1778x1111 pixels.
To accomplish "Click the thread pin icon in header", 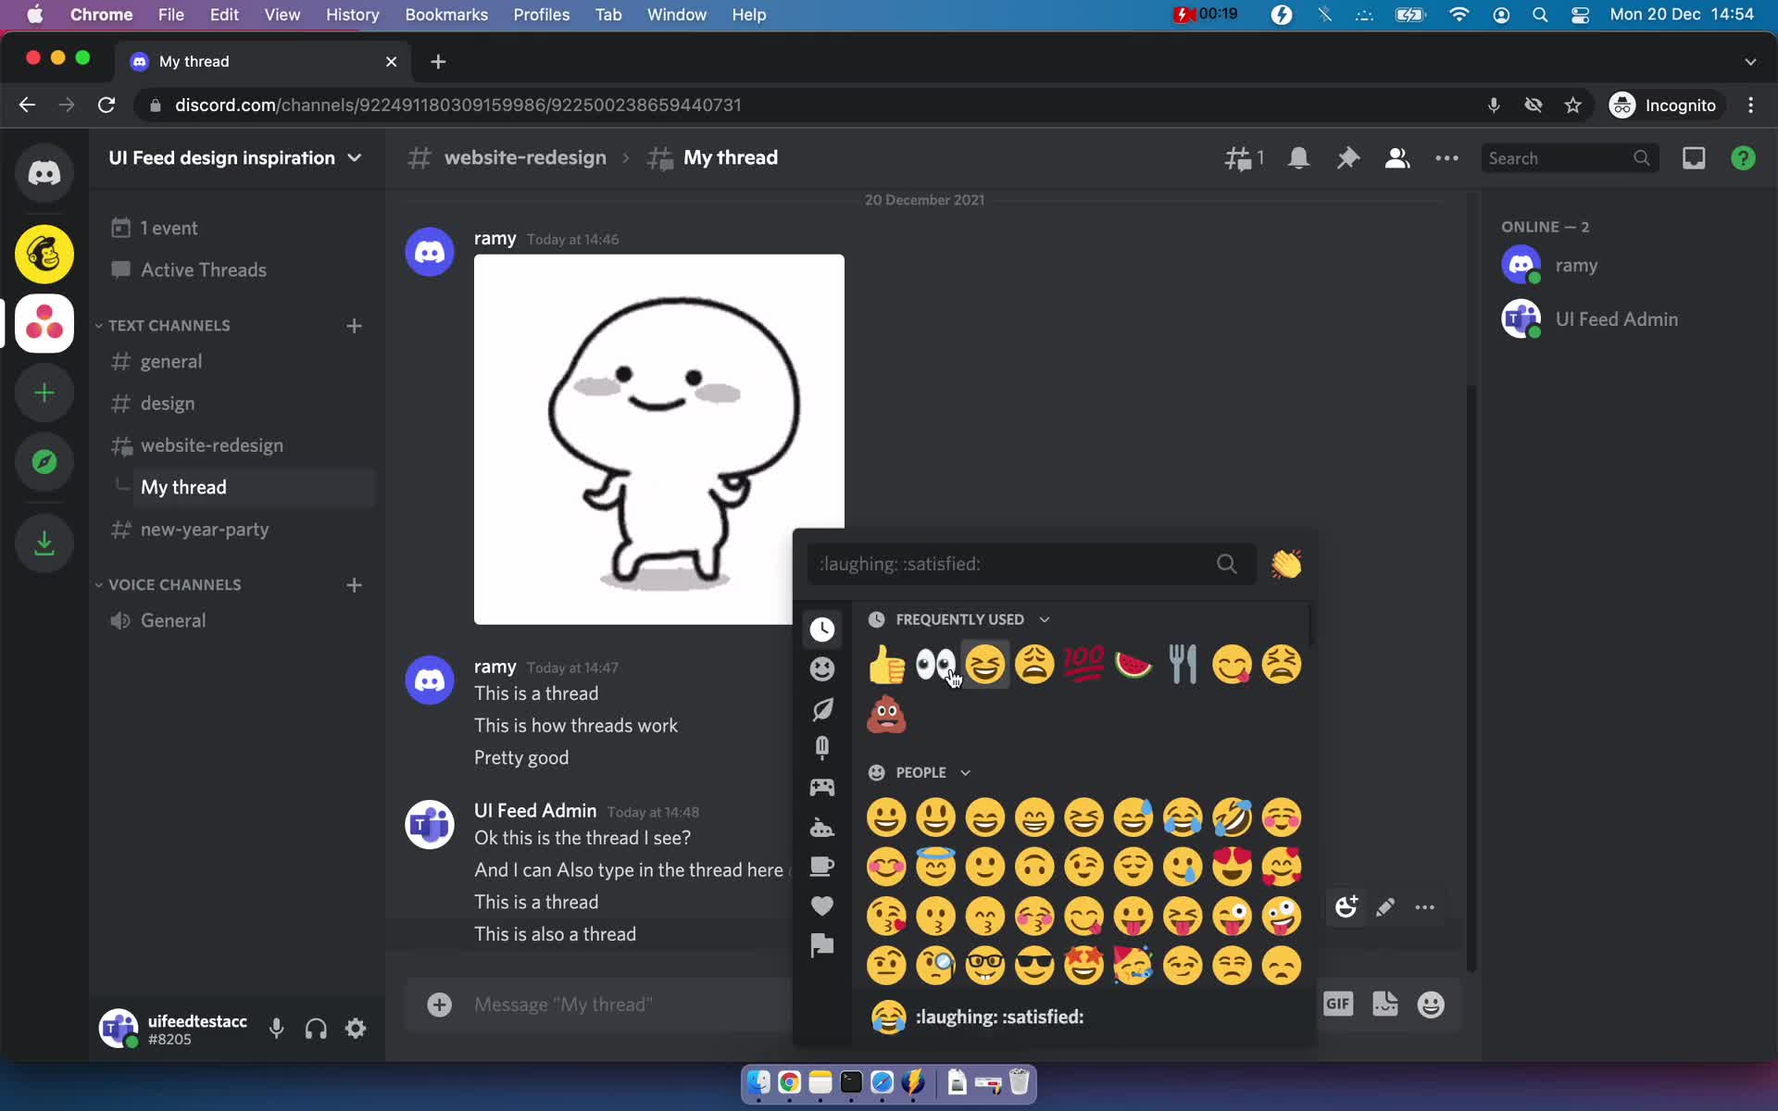I will click(x=1348, y=157).
